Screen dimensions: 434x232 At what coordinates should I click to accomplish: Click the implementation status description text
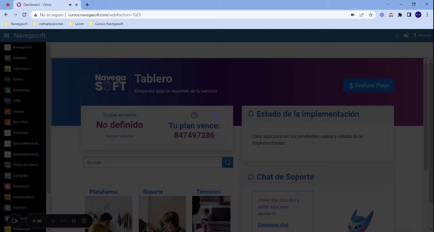(x=307, y=140)
